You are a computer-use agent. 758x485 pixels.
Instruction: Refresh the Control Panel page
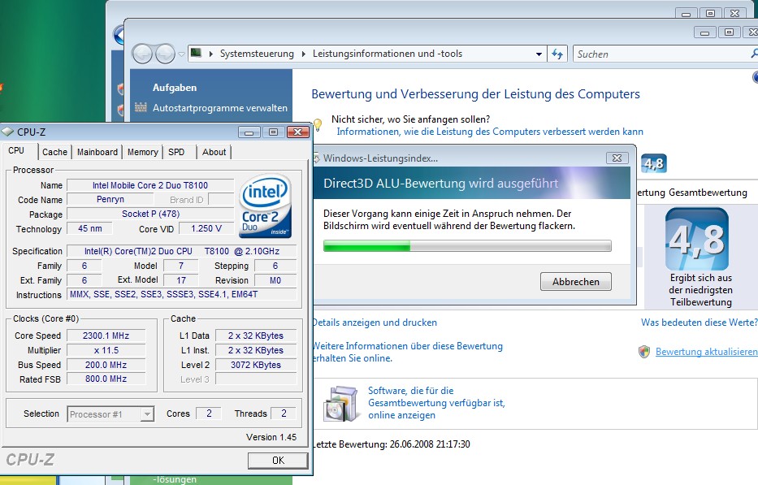[x=557, y=54]
